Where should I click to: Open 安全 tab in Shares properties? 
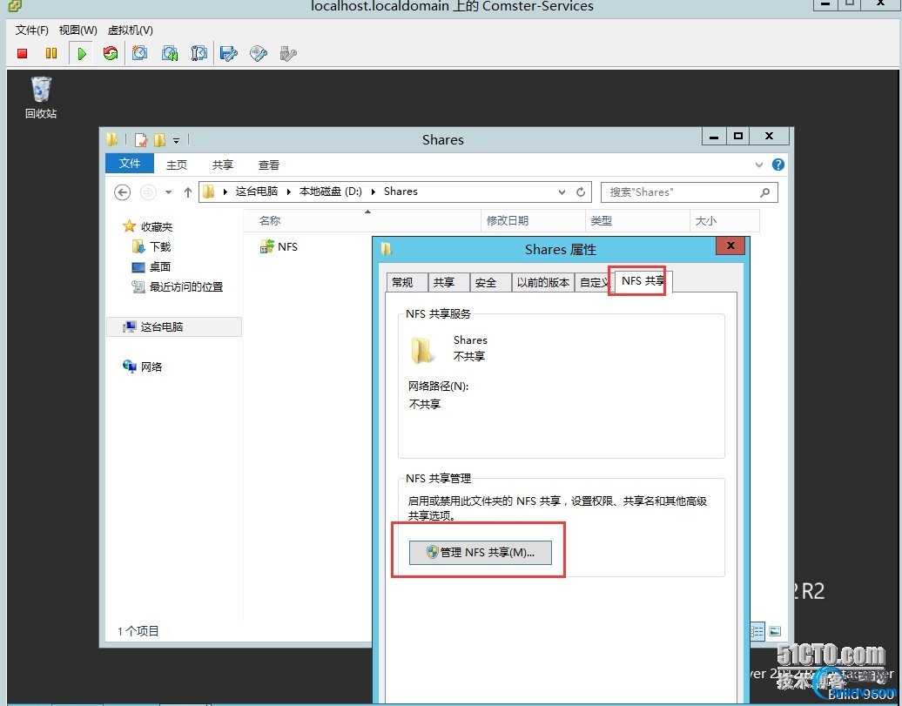coord(490,283)
